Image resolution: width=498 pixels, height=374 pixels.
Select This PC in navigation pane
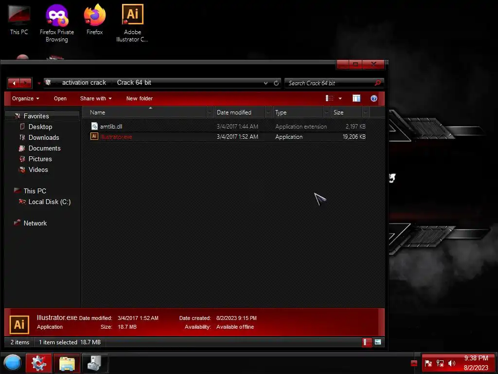(35, 191)
